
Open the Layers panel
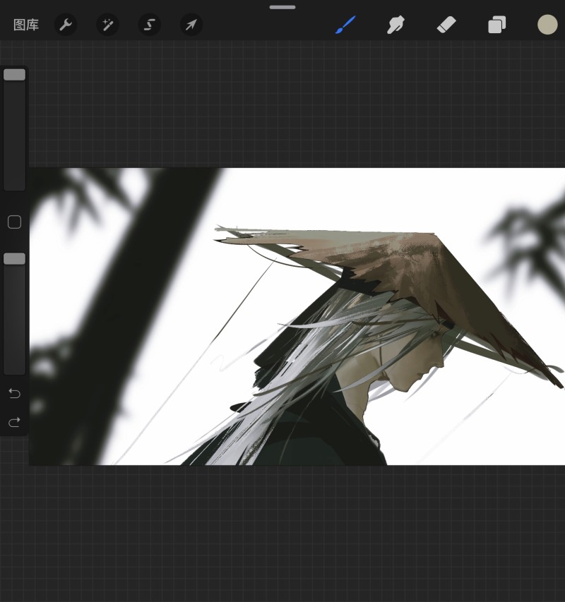click(x=496, y=25)
